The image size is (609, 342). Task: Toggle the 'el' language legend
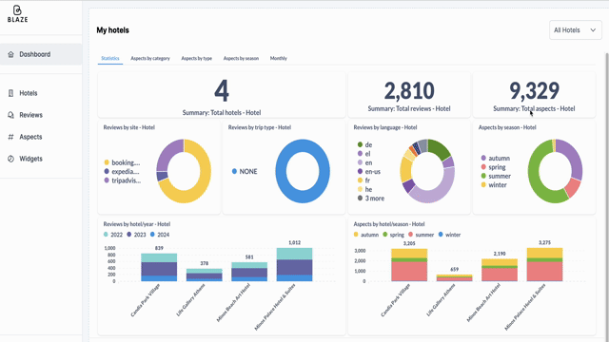pyautogui.click(x=363, y=154)
